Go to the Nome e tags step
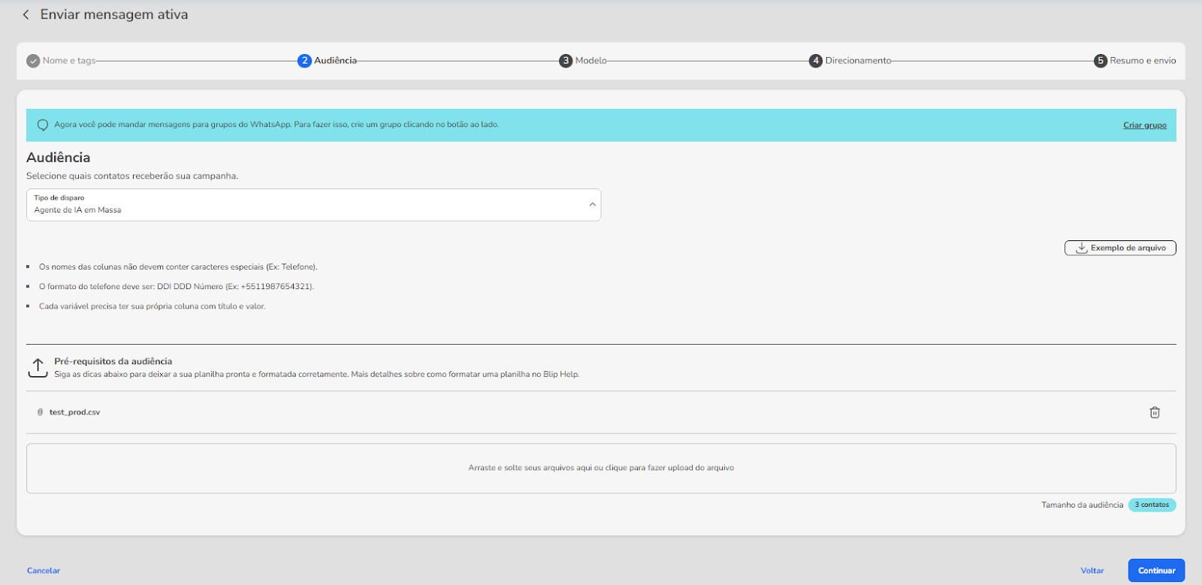Viewport: 1202px width, 585px height. pyautogui.click(x=69, y=61)
